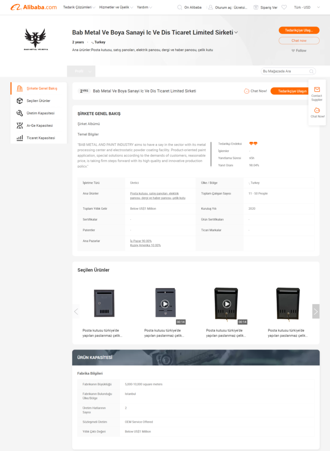
Task: Click the Seçilen Ürünler box icon
Action: 19,101
